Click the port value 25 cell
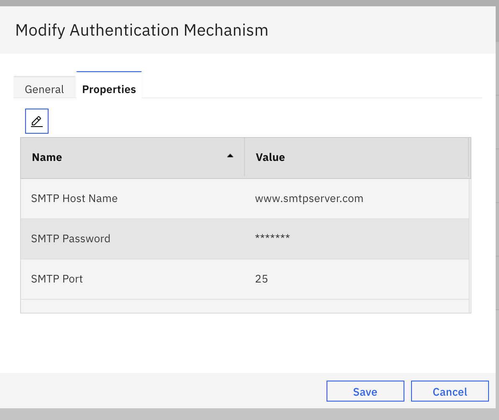Viewport: 499px width, 420px height. click(262, 279)
